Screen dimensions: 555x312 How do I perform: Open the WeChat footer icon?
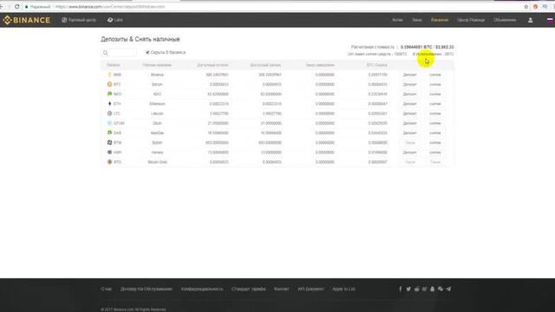(x=441, y=289)
